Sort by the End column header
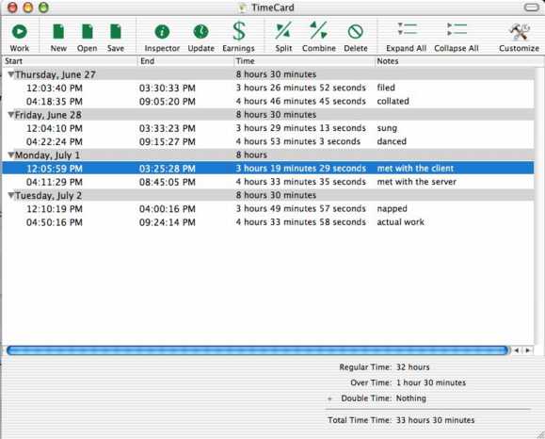Viewport: 545px width, 439px height. point(185,61)
